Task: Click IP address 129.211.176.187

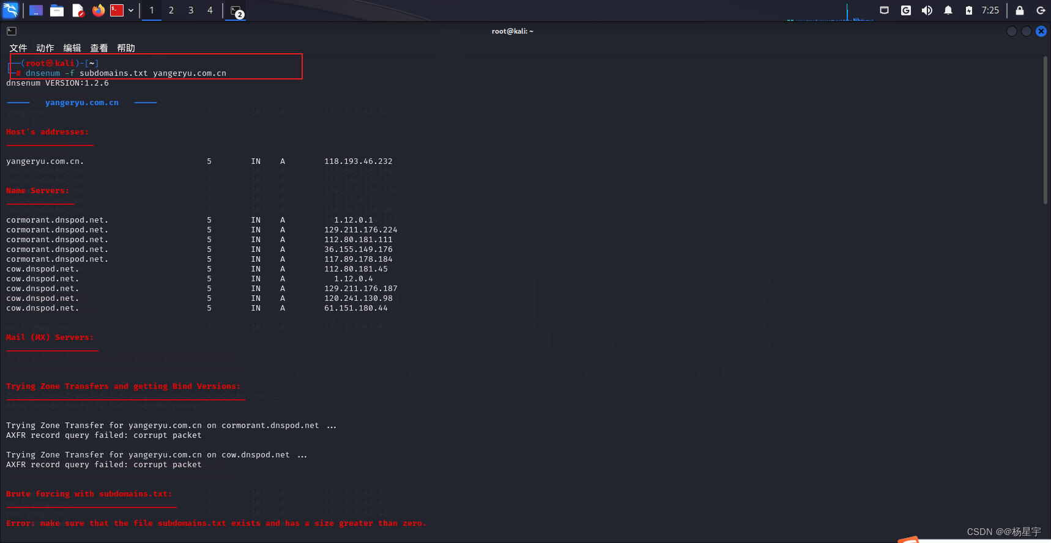Action: click(361, 289)
